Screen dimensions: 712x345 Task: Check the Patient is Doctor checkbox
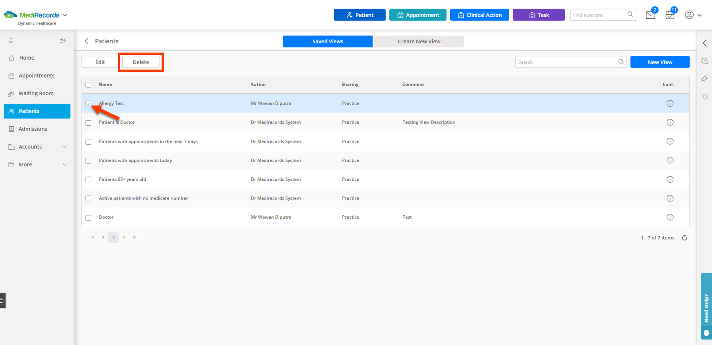pos(88,123)
